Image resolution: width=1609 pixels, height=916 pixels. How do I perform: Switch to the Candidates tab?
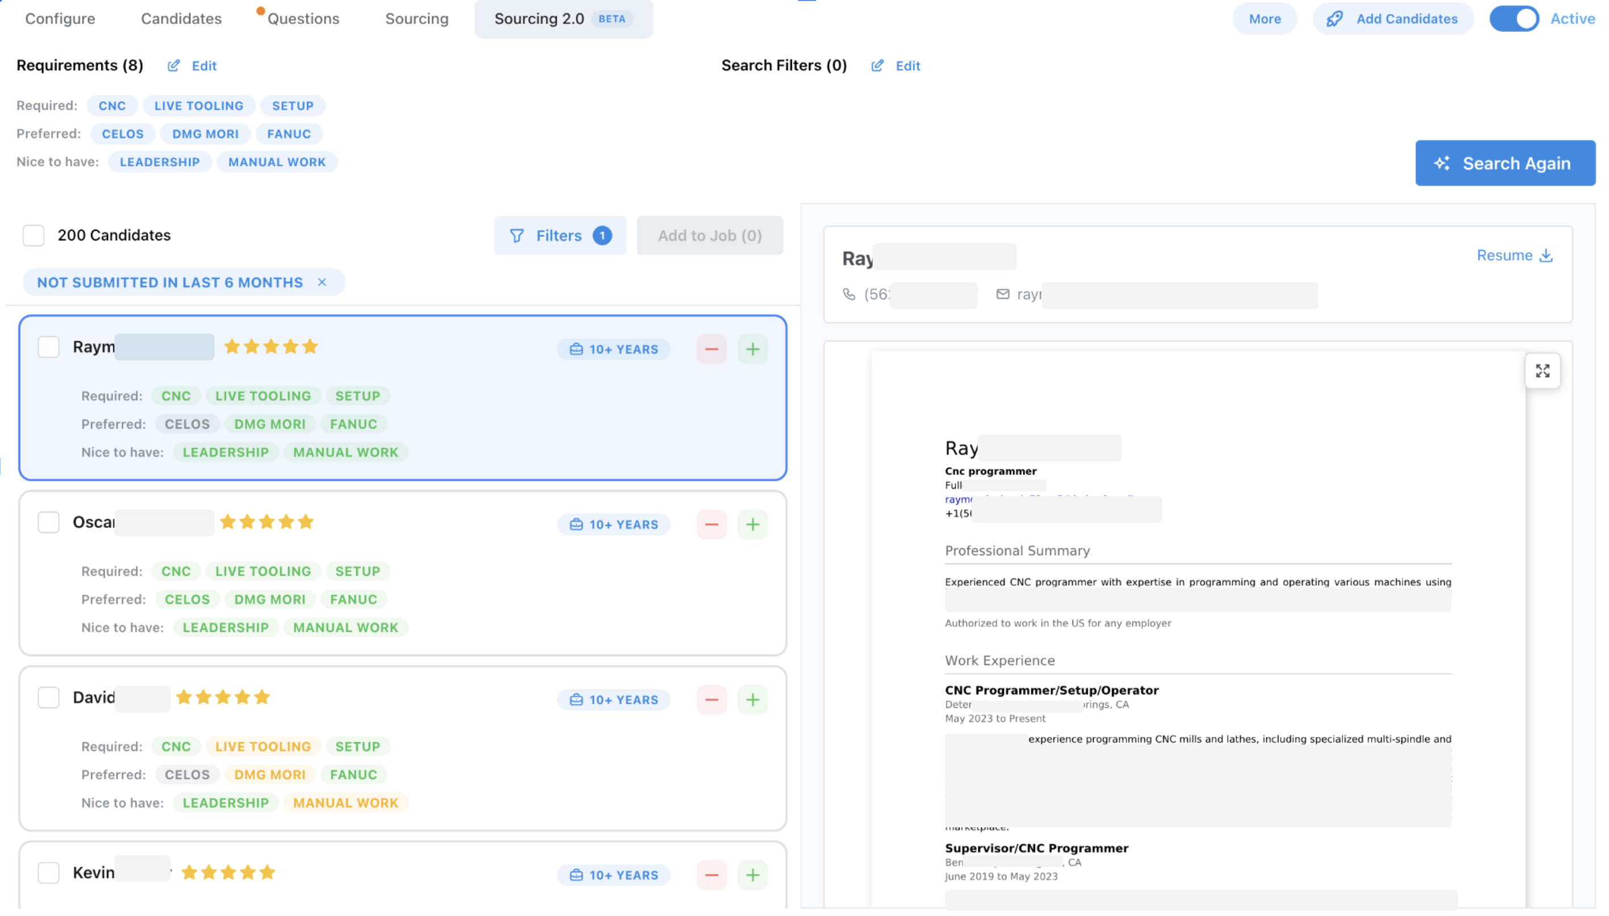pos(181,19)
